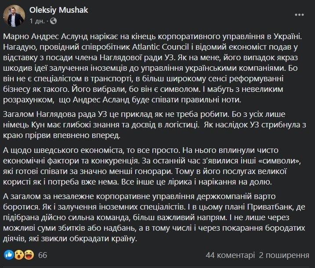Click the quoted word «символи» in the post
315x268 pixels.
pos(279,161)
